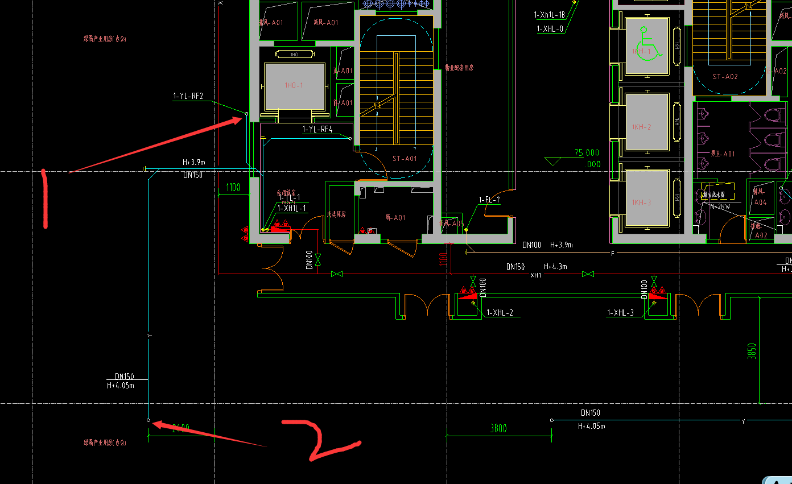792x484 pixels.
Task: Select the 1-YL-RF4 riser label
Action: pyautogui.click(x=317, y=130)
